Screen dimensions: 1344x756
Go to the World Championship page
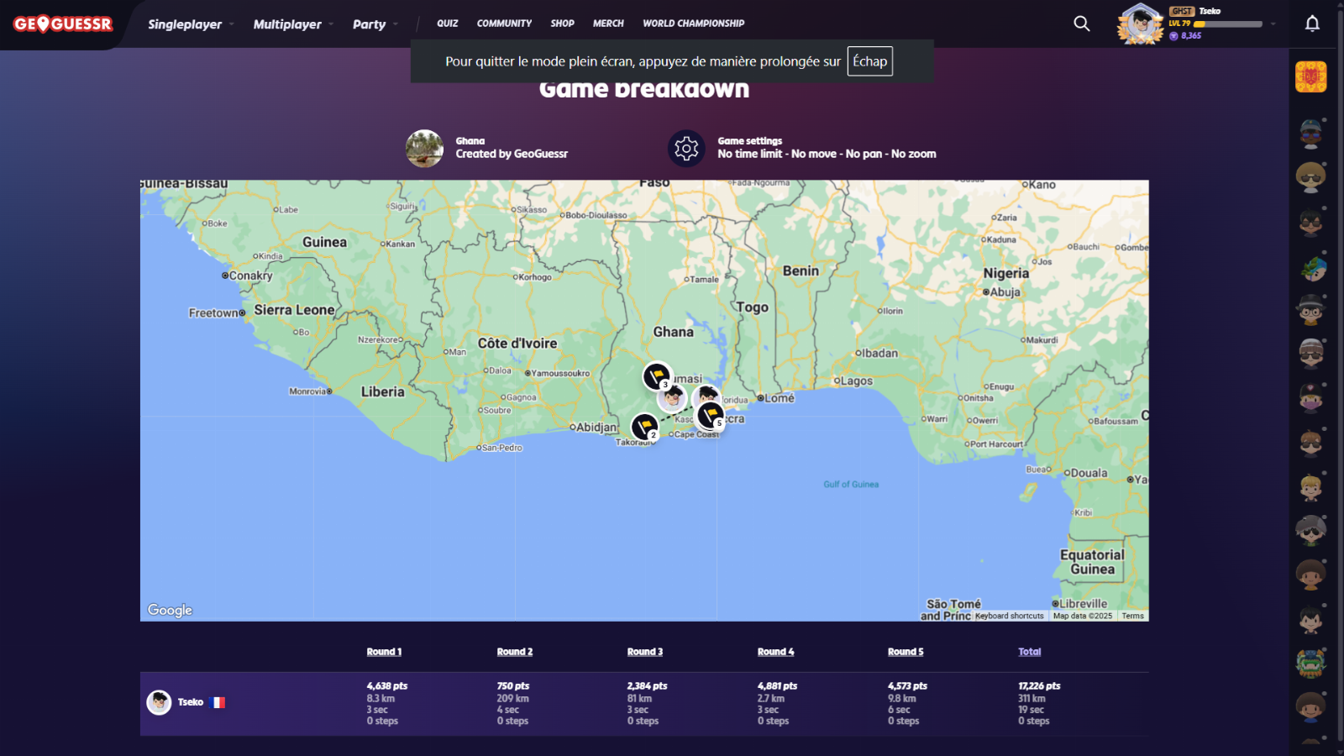(693, 24)
